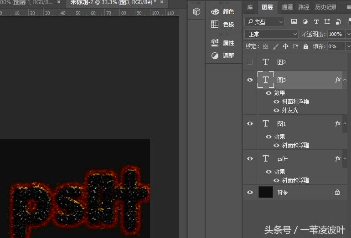
Task: Click the T thumbnail of 图2 layer
Action: tap(266, 62)
